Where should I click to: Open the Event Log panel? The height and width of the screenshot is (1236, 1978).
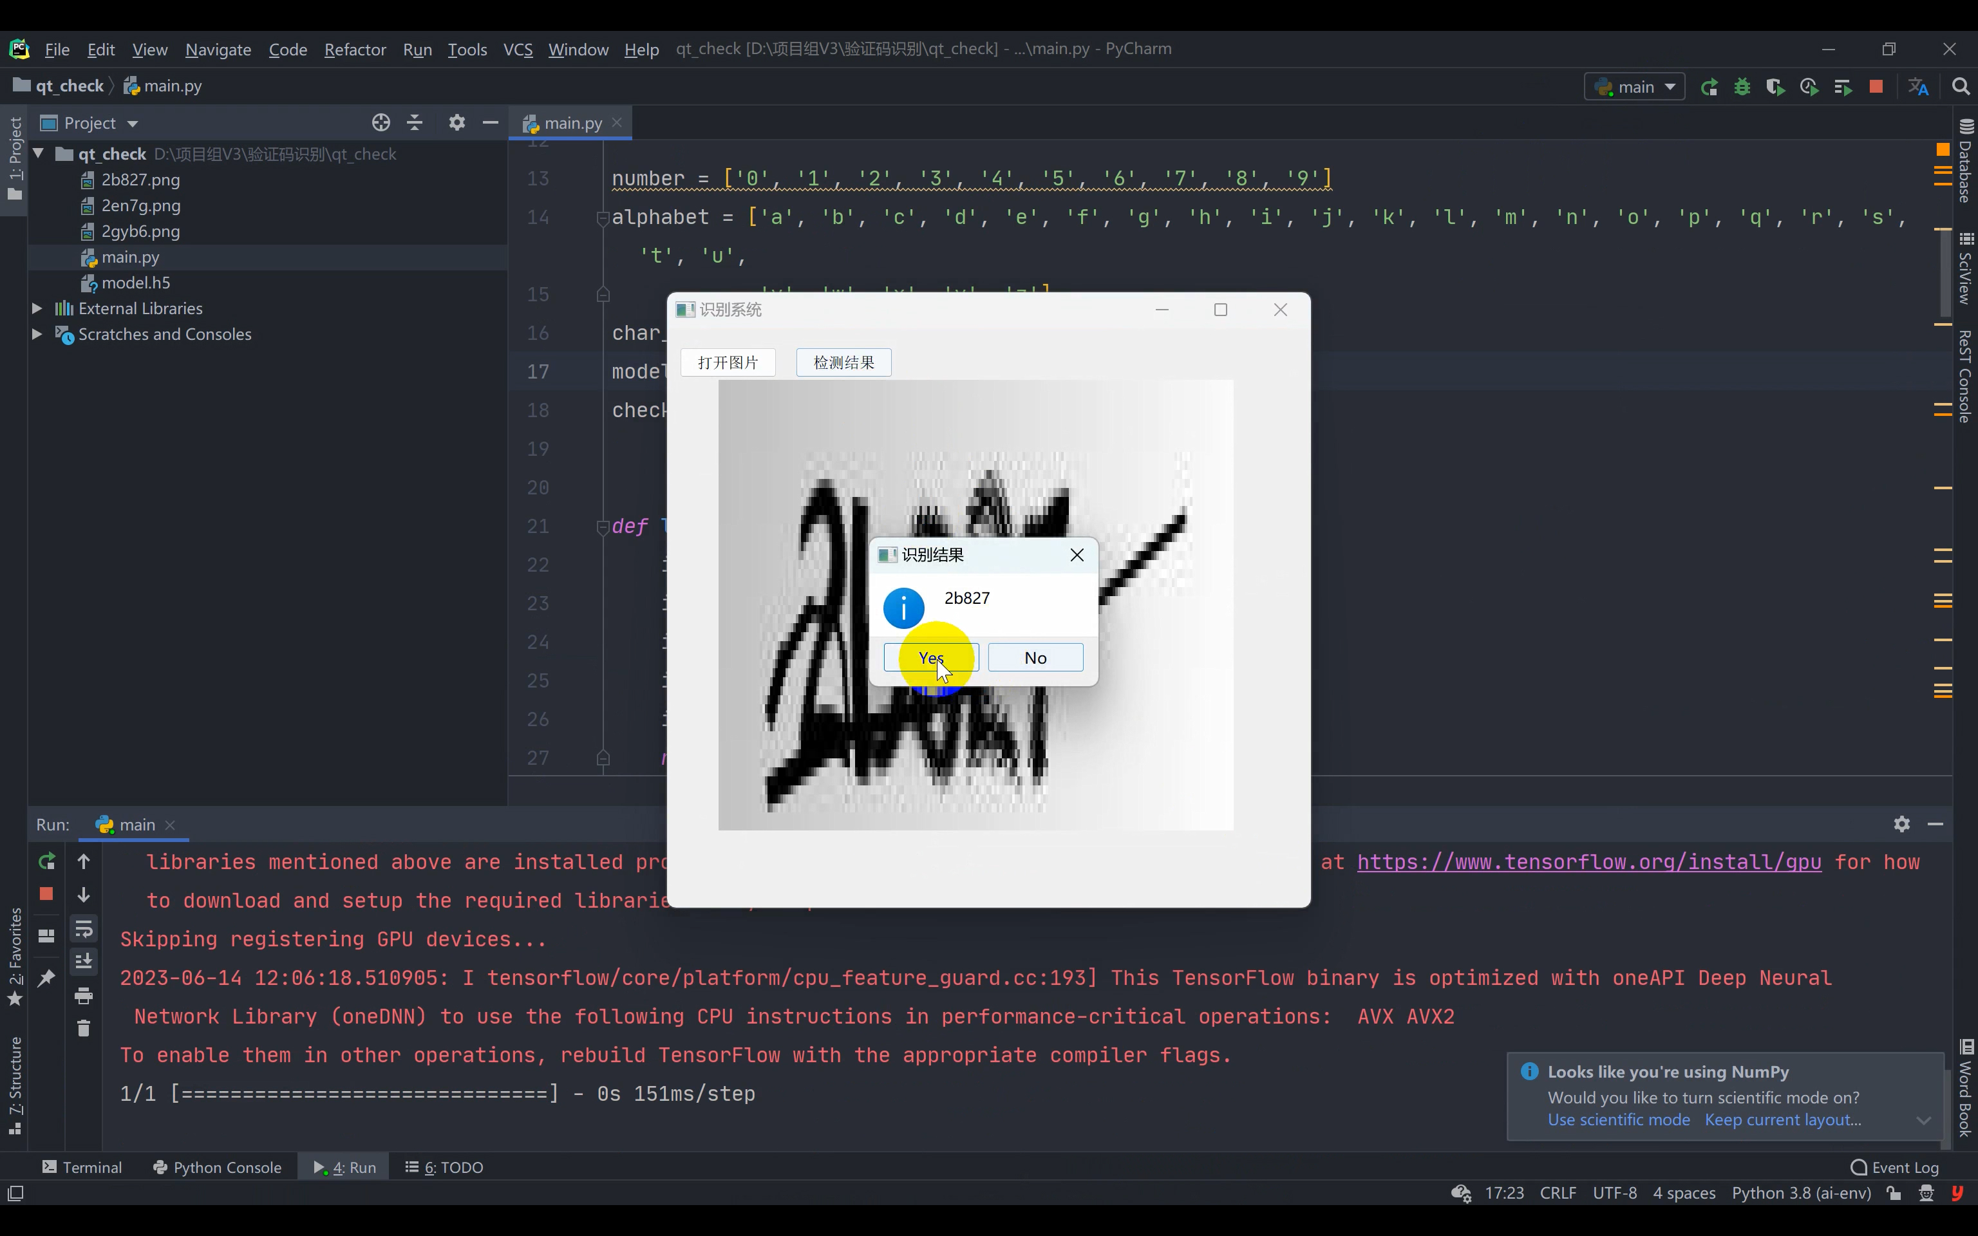pyautogui.click(x=1895, y=1167)
